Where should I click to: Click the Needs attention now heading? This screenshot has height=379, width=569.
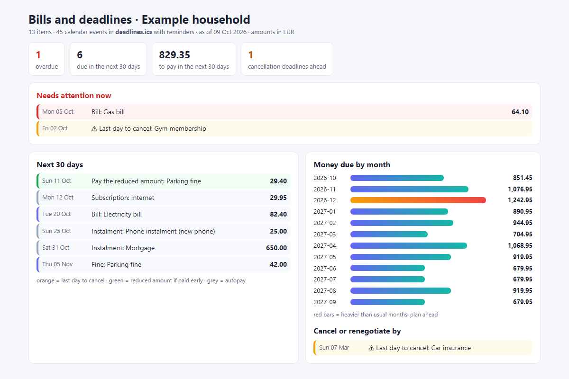click(74, 96)
